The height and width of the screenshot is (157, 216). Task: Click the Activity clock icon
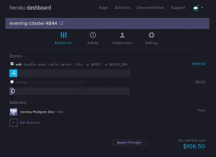click(93, 35)
